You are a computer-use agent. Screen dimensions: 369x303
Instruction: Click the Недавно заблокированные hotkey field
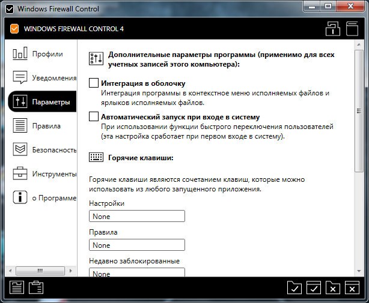click(137, 272)
